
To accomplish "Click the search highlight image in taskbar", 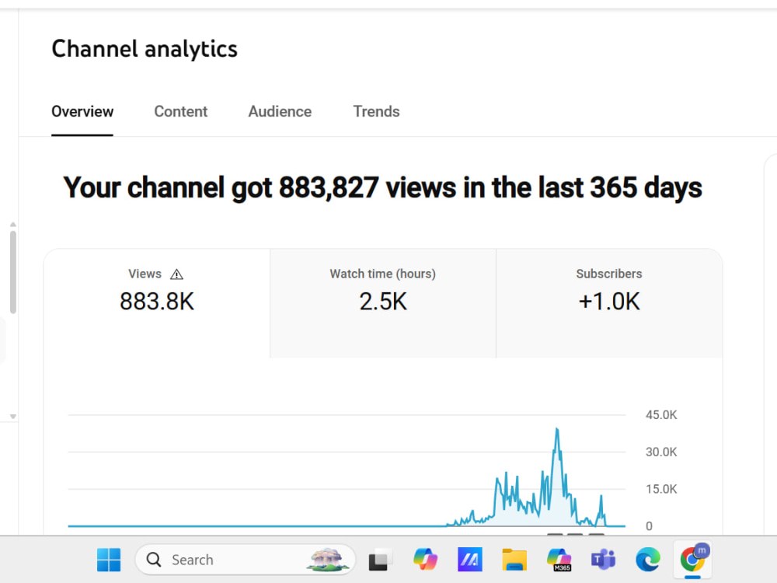I will click(x=326, y=560).
